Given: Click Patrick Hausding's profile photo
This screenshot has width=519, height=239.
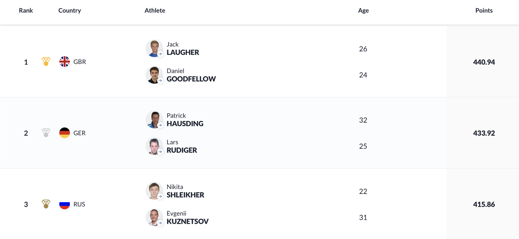Looking at the screenshot, I should pos(154,120).
